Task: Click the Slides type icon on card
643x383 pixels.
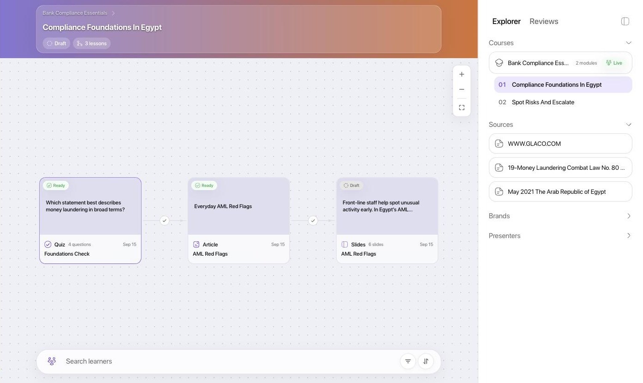Action: (345, 245)
